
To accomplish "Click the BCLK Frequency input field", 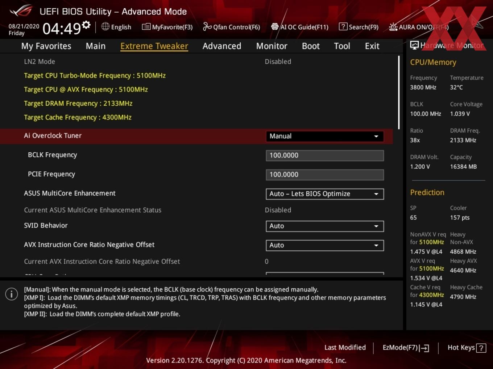I will click(x=325, y=155).
